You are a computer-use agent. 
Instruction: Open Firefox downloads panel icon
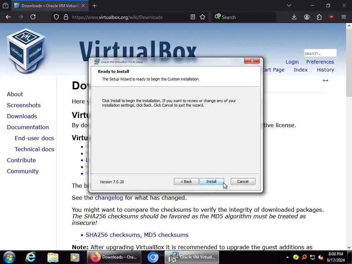(294, 17)
